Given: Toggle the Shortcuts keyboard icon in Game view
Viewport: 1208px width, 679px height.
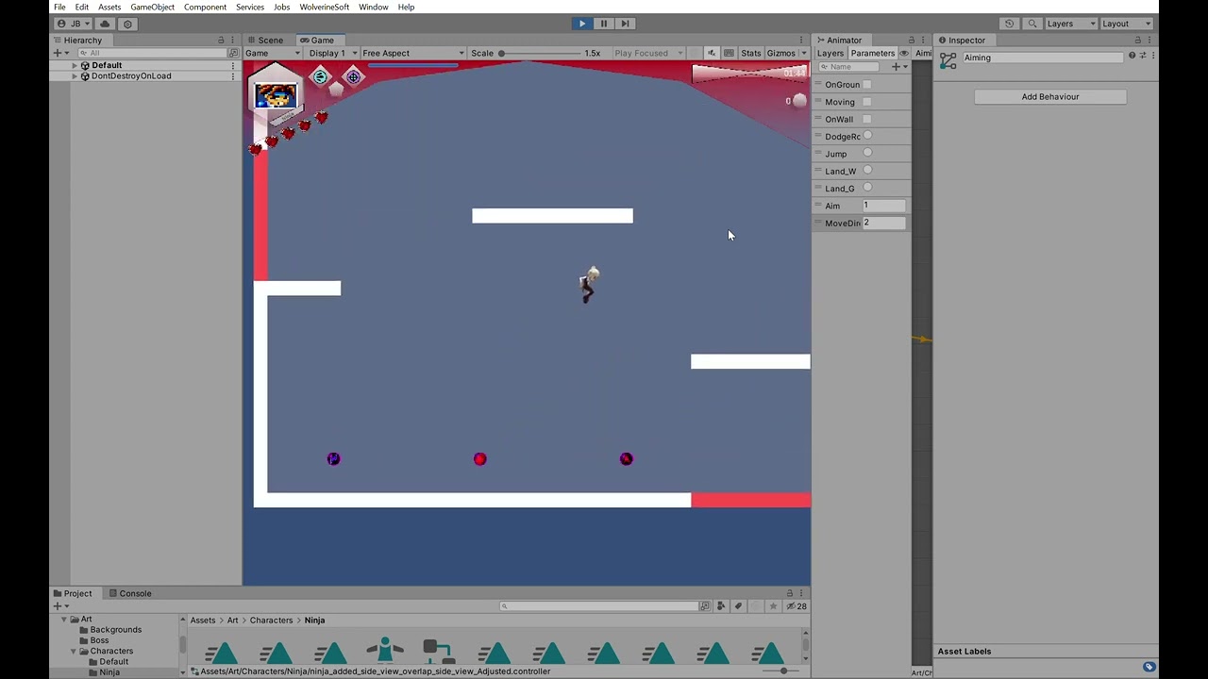Looking at the screenshot, I should [x=729, y=53].
